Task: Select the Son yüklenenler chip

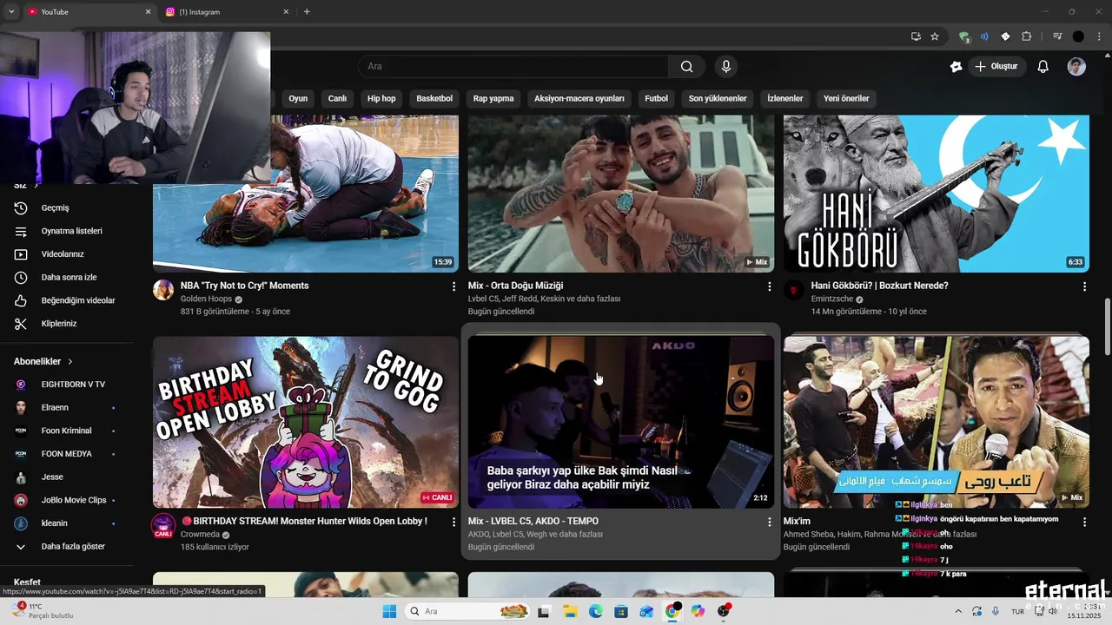Action: point(718,99)
